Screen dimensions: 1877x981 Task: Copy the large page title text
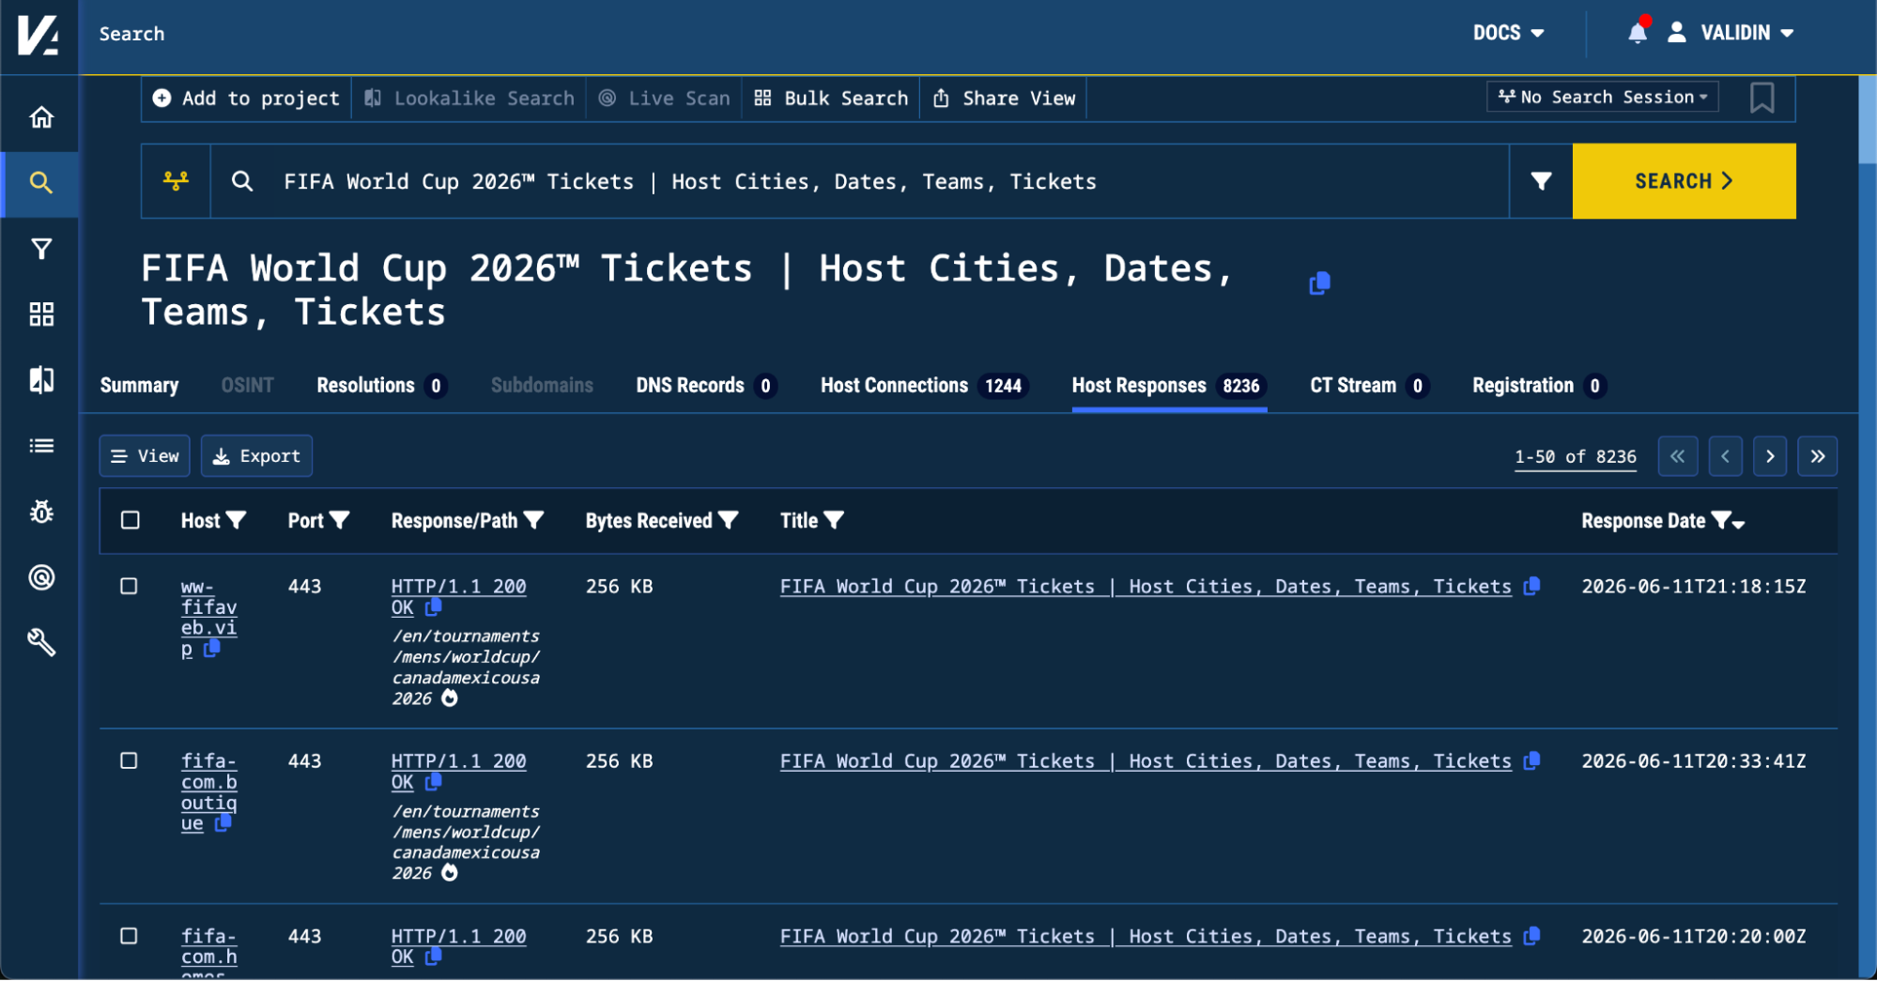[x=1319, y=283]
